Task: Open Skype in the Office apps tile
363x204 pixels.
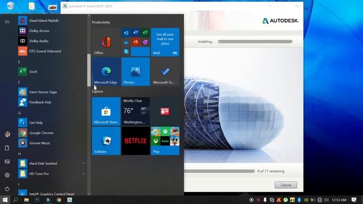Action: [x=126, y=52]
